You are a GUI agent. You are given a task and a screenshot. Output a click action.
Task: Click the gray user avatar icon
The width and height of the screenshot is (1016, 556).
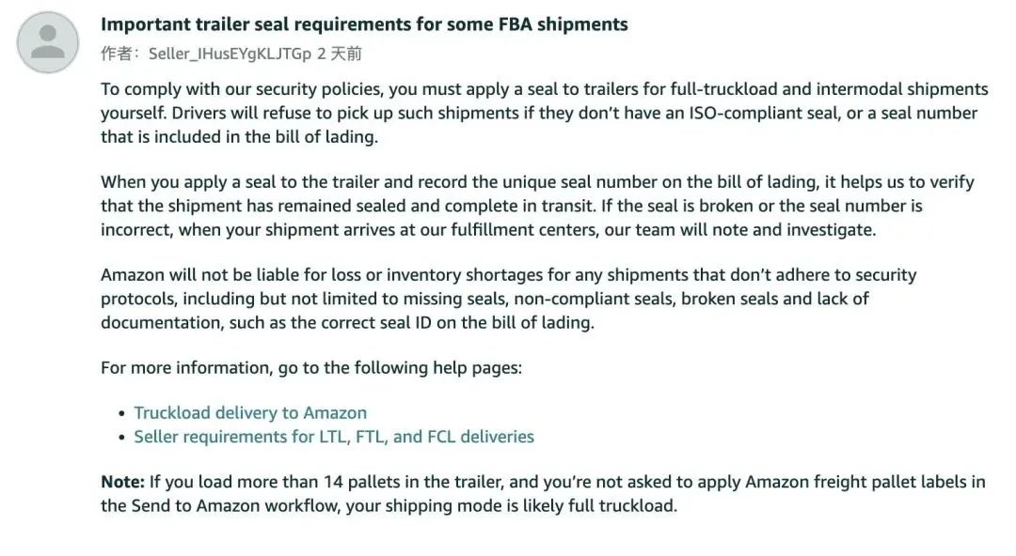coord(48,42)
